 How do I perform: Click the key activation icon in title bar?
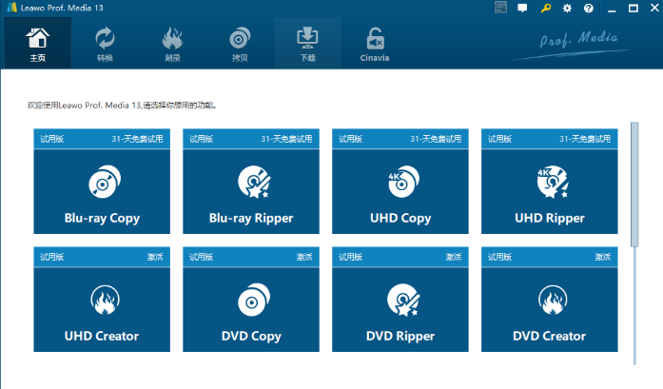point(546,8)
